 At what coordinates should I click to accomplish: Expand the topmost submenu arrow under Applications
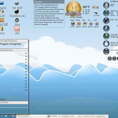pyautogui.click(x=26, y=53)
